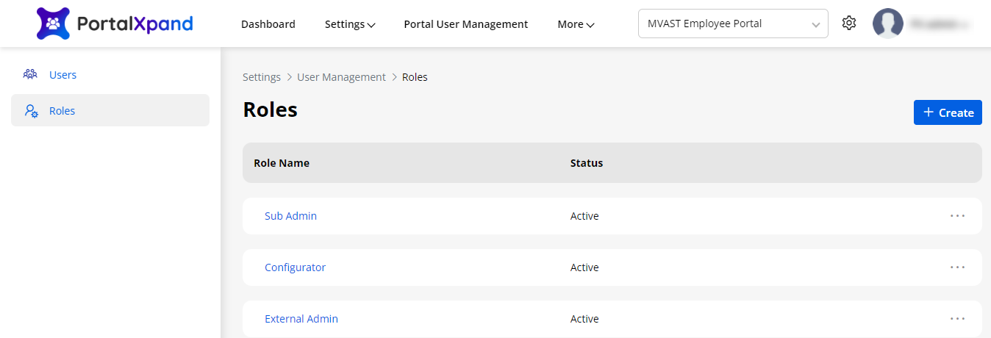Screen dimensions: 991x338
Task: Open the MVAST Employee Portal selector
Action: click(x=733, y=24)
